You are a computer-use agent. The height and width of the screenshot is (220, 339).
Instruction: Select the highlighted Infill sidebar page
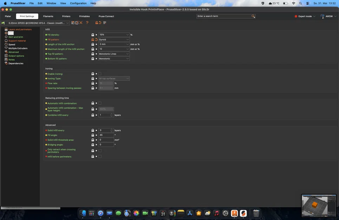click(11, 33)
